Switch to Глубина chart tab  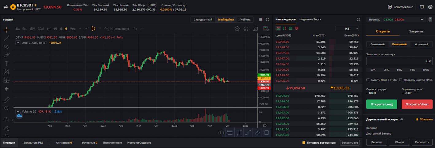point(245,20)
